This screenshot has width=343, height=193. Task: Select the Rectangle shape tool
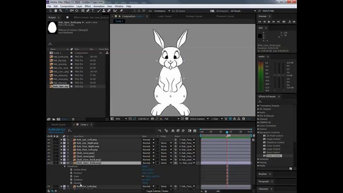[83, 11]
